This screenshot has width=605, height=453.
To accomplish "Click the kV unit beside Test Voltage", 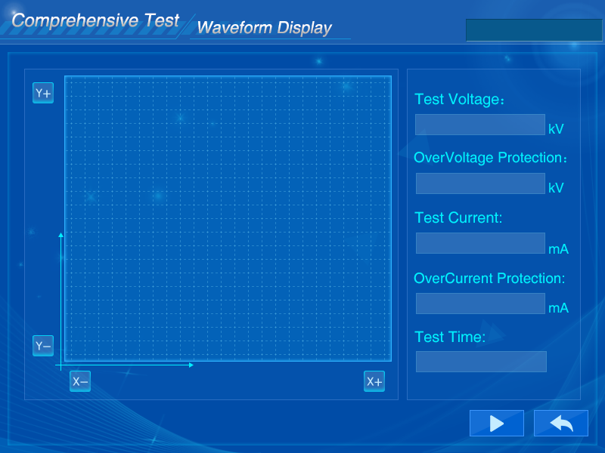I will tap(556, 129).
